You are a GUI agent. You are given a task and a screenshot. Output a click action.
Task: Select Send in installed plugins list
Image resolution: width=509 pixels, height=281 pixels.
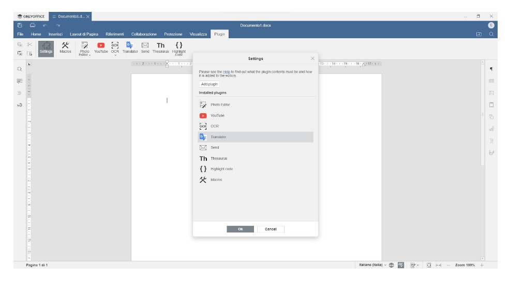pyautogui.click(x=256, y=147)
